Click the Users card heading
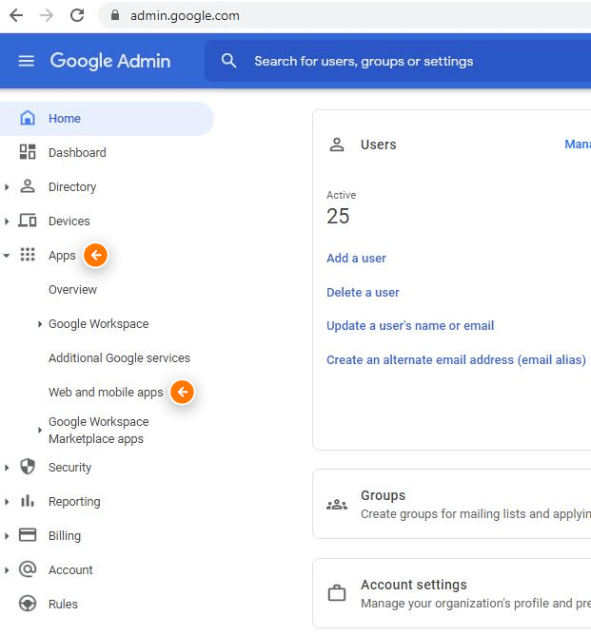 (378, 144)
